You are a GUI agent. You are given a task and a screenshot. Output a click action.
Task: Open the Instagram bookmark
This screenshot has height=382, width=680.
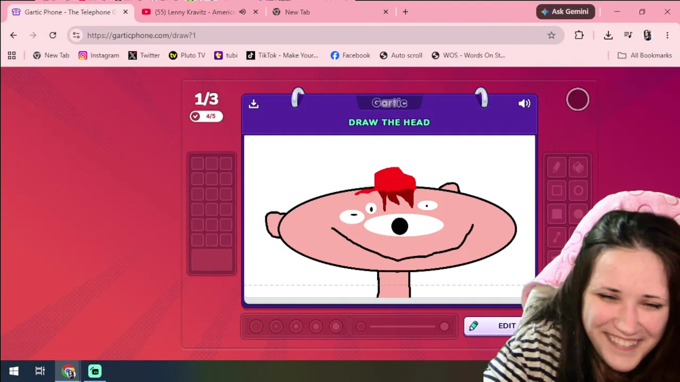click(99, 55)
